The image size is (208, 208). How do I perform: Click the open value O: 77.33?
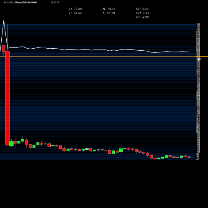click(75, 9)
